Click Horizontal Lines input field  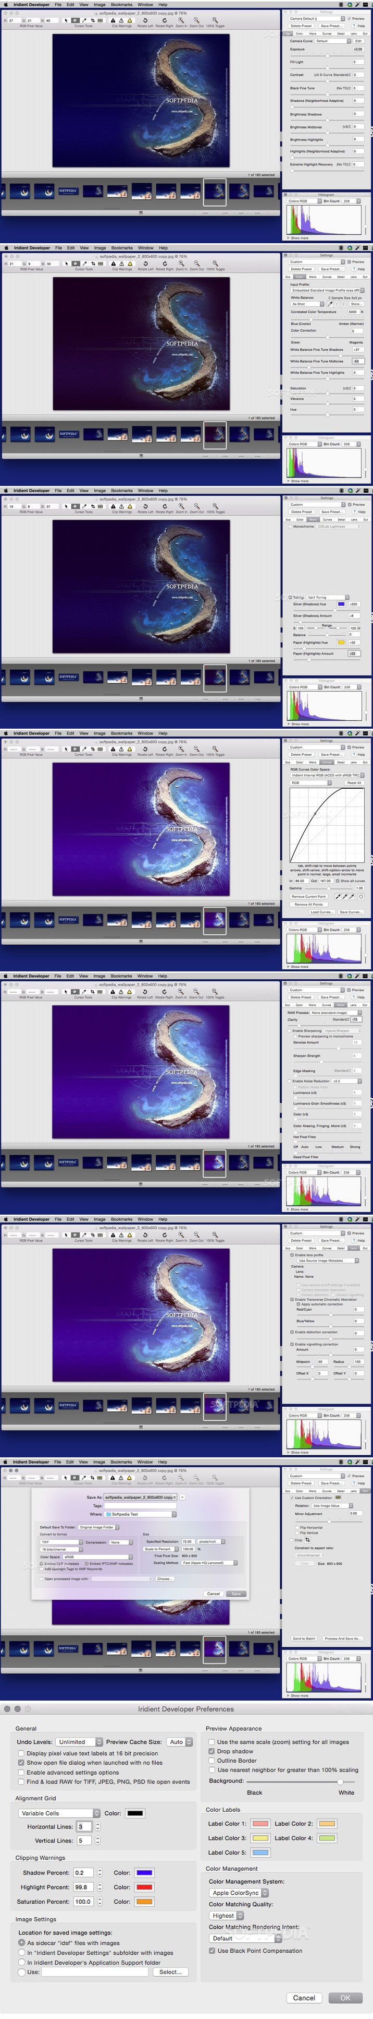[84, 1826]
